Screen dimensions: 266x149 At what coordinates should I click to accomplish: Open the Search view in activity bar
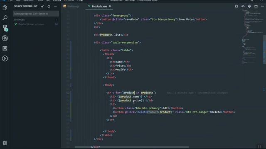(x=5, y=18)
